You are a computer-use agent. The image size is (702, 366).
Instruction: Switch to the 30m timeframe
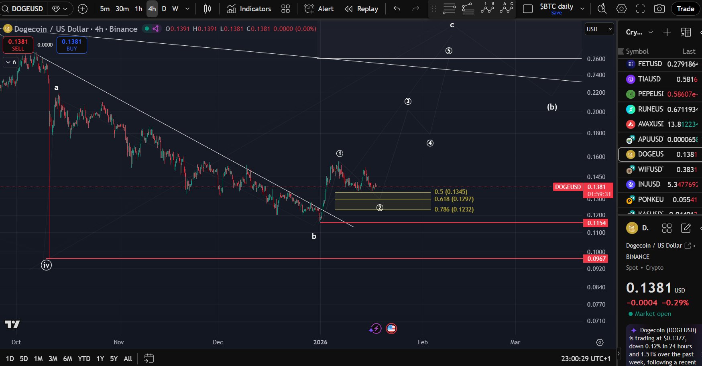[x=122, y=9]
